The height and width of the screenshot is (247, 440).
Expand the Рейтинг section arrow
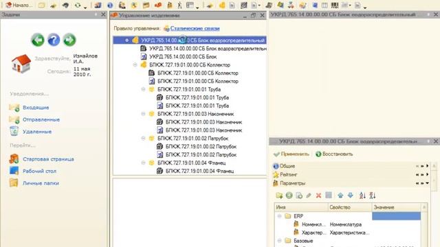coord(428,174)
